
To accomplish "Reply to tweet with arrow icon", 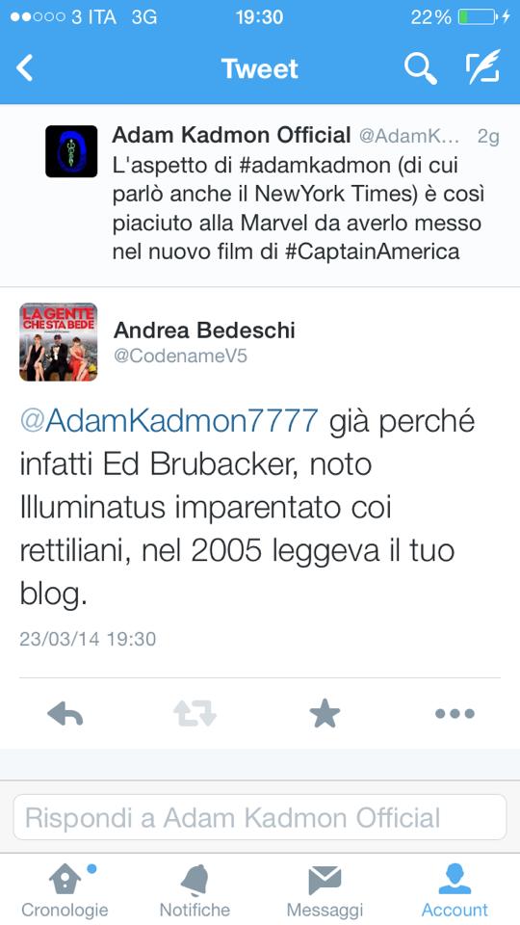I will (65, 713).
